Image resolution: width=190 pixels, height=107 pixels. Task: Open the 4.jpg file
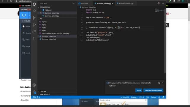(44, 30)
